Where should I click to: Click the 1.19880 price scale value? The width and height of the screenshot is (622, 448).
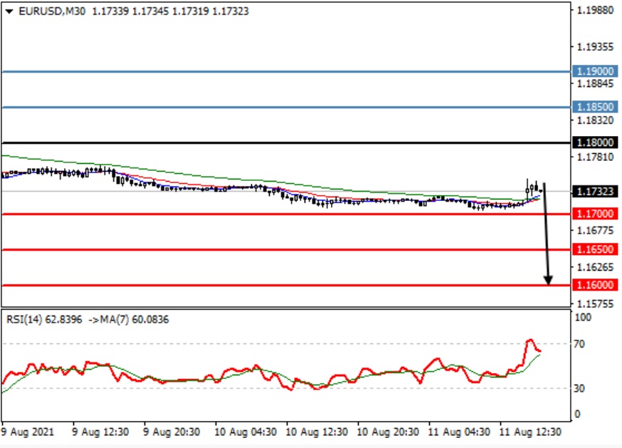coord(595,10)
